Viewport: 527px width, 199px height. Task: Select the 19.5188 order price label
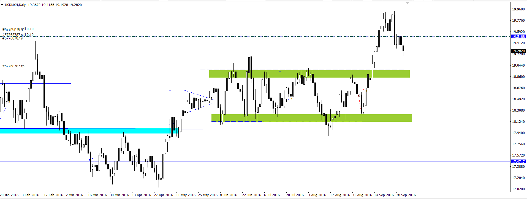tap(518, 36)
